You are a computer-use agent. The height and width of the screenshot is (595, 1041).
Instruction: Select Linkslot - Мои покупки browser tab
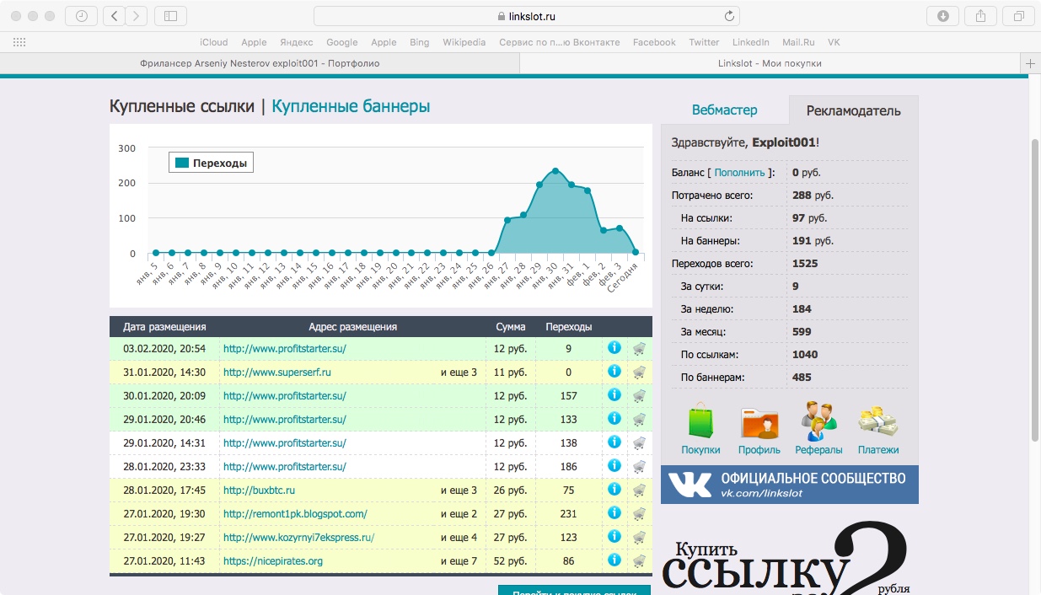point(770,63)
